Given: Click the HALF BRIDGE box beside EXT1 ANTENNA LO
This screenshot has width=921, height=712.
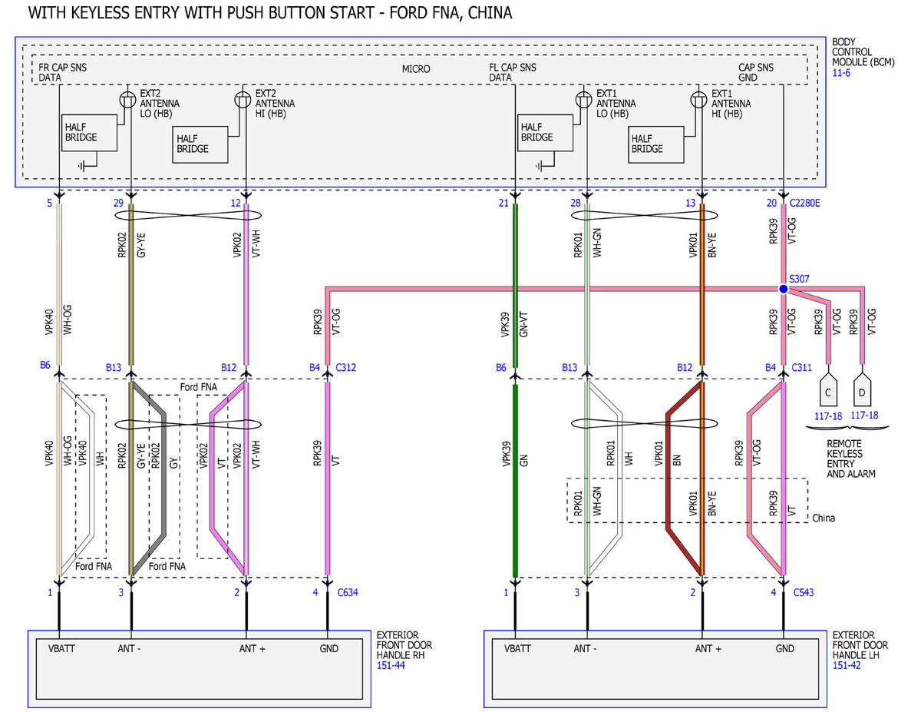Looking at the screenshot, I should coord(545,132).
